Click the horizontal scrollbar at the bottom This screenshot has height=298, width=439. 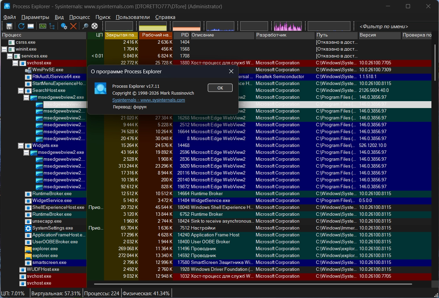253,284
